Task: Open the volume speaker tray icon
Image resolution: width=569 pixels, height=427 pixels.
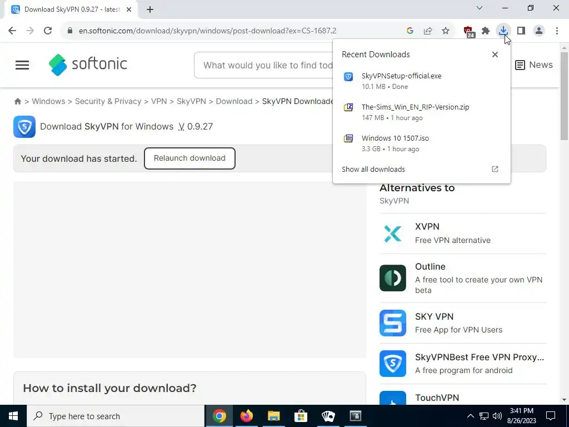Action: 497,416
